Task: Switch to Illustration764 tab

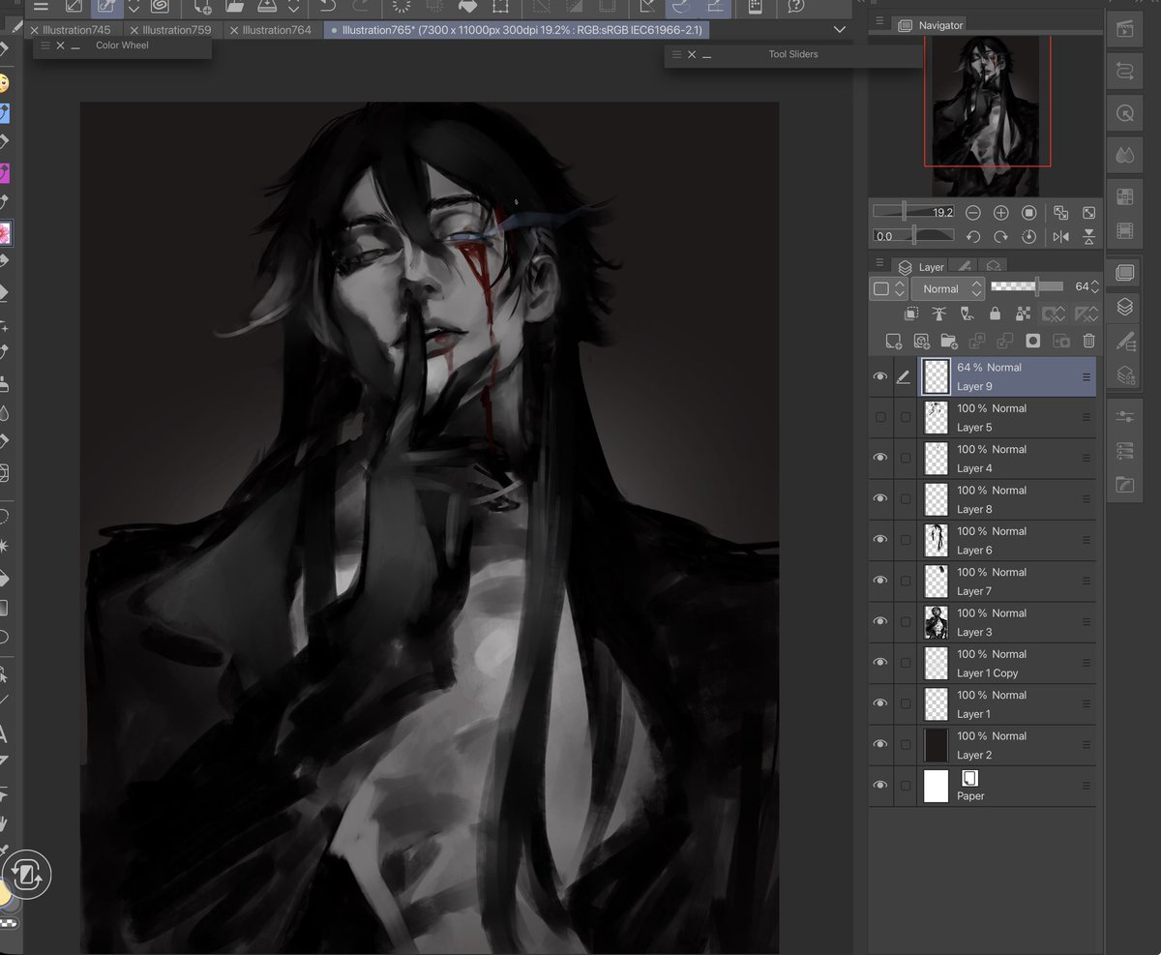Action: coord(277,30)
